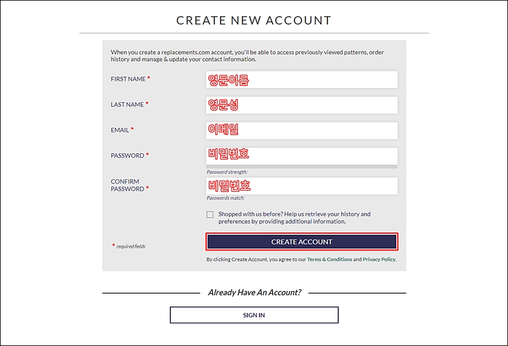Viewport: 508px width, 346px height.
Task: Click the Sign In button
Action: 254,315
